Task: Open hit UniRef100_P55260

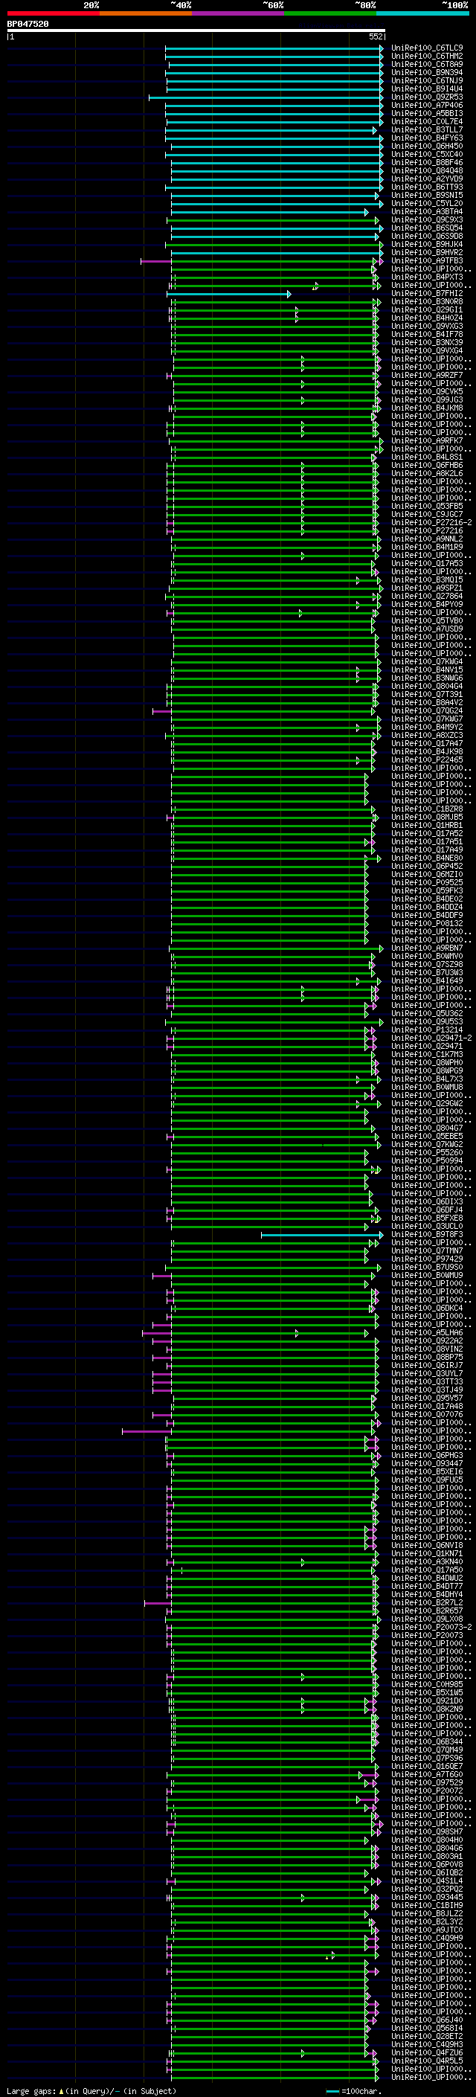Action: click(x=427, y=1153)
